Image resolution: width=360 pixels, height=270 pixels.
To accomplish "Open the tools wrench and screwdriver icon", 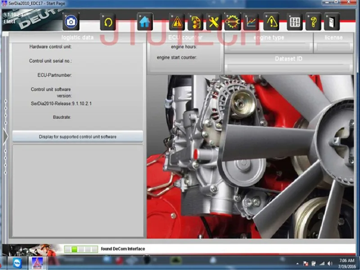I will tap(214, 22).
